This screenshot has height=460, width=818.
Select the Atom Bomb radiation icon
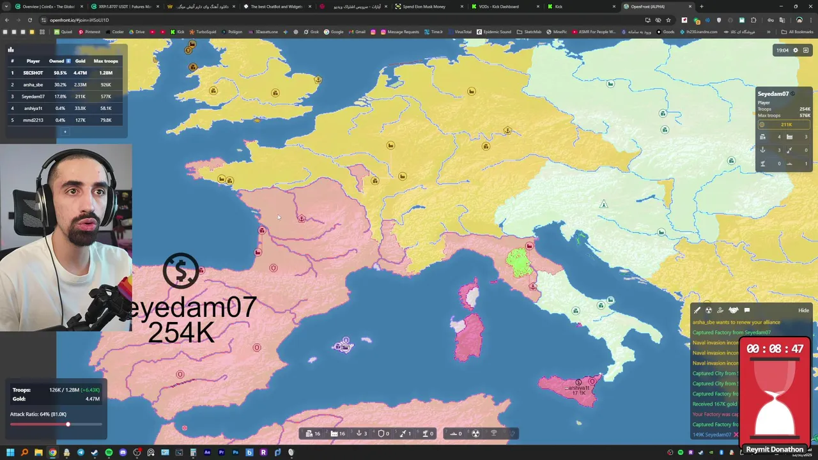point(475,433)
